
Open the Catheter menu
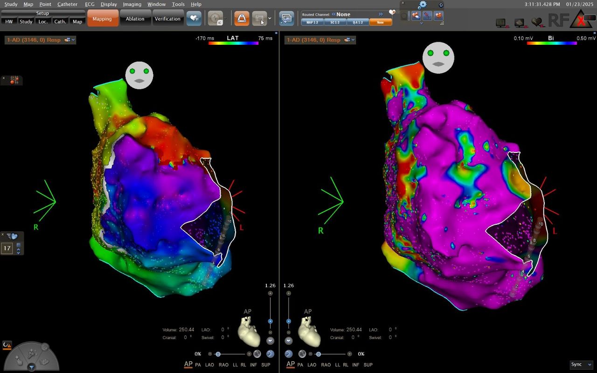[67, 4]
